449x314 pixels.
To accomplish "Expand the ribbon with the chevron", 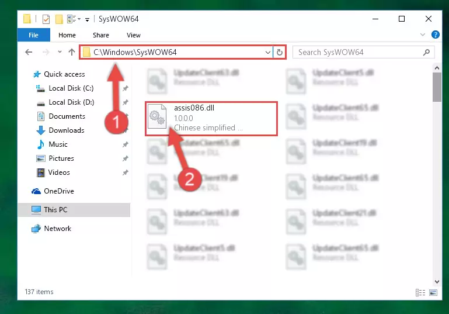I will coord(423,34).
